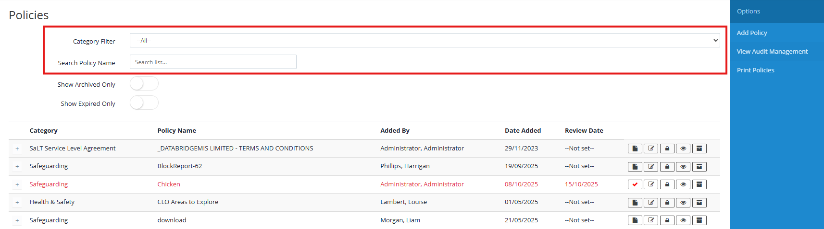
Task: Edit the Chicken policy via pencil icon
Action: (650, 184)
